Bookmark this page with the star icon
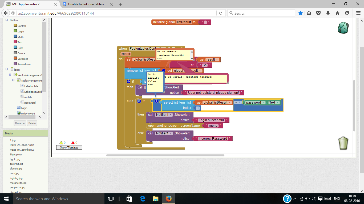Image resolution: width=364 pixels, height=204 pixels. tap(301, 13)
